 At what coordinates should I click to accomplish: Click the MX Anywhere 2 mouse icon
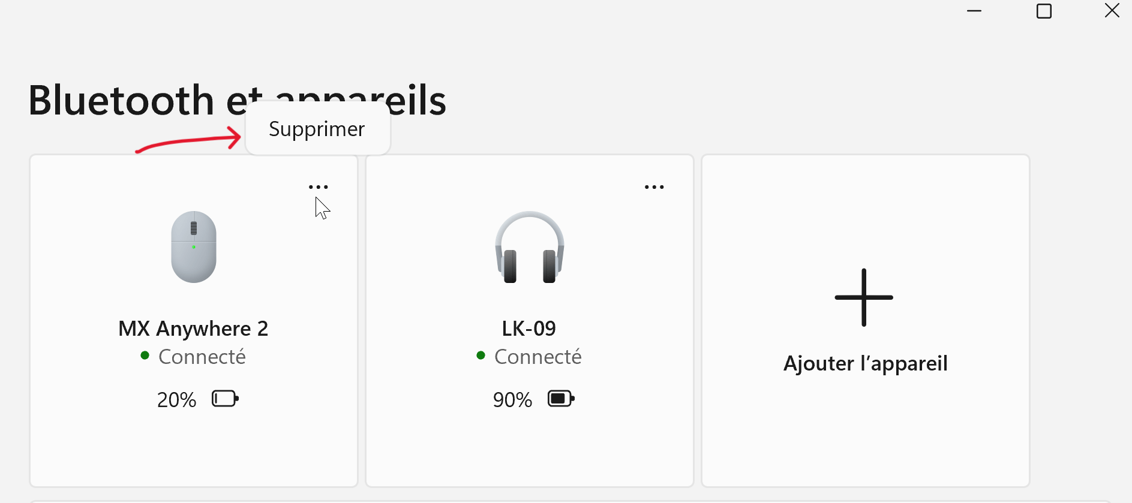pyautogui.click(x=194, y=247)
